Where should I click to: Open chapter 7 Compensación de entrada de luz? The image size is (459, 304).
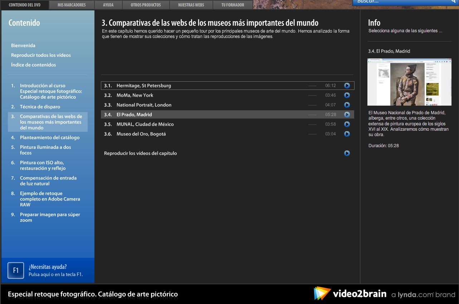pyautogui.click(x=48, y=181)
